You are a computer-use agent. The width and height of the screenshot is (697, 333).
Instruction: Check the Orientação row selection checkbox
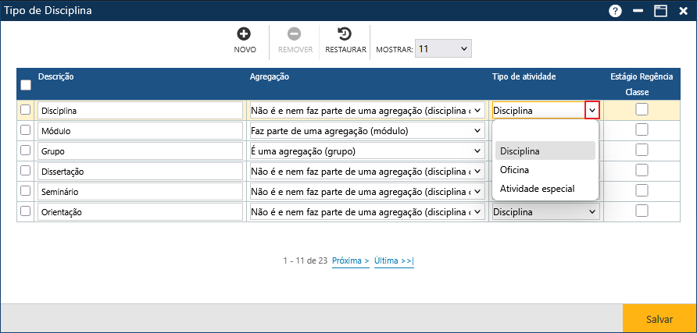pos(25,211)
